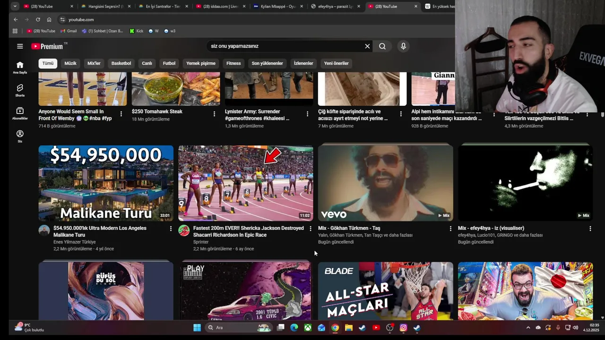The width and height of the screenshot is (605, 340).
Task: Select the Son yüklenenler filter chip
Action: coord(267,63)
